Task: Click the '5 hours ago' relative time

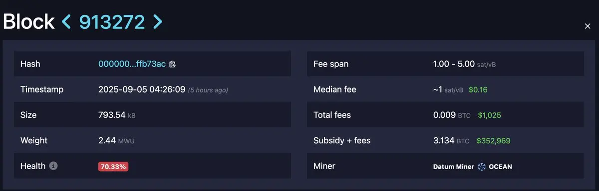Action: click(208, 90)
